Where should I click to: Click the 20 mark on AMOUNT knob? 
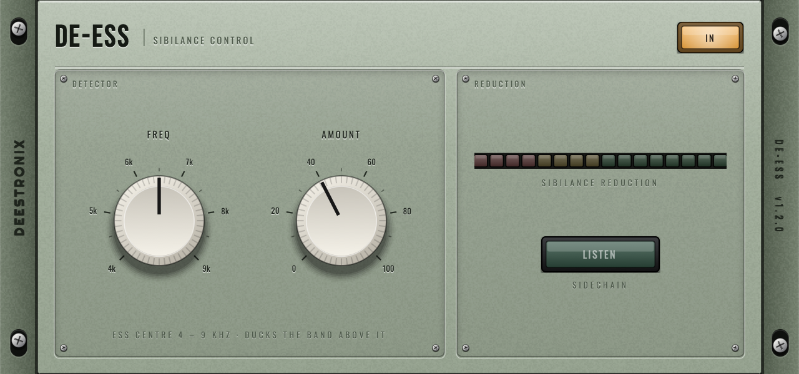[275, 211]
